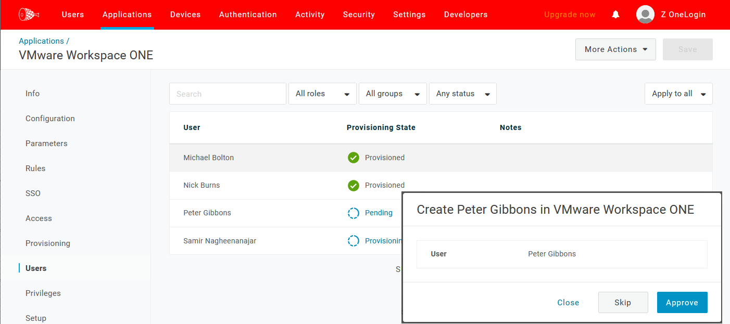Approve creating Peter Gibbons

tap(682, 302)
